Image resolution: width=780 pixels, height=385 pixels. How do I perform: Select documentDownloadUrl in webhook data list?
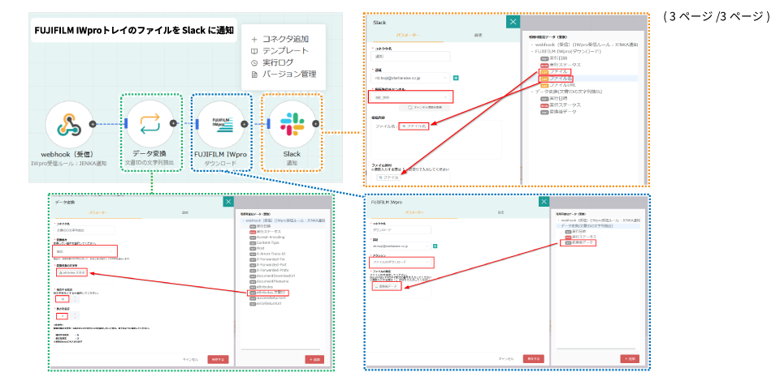pyautogui.click(x=272, y=276)
